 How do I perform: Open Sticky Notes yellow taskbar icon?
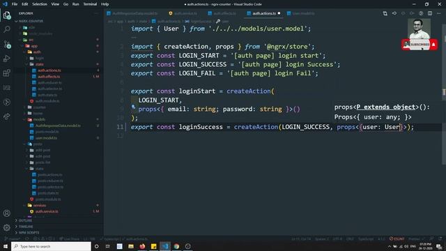pos(153,246)
